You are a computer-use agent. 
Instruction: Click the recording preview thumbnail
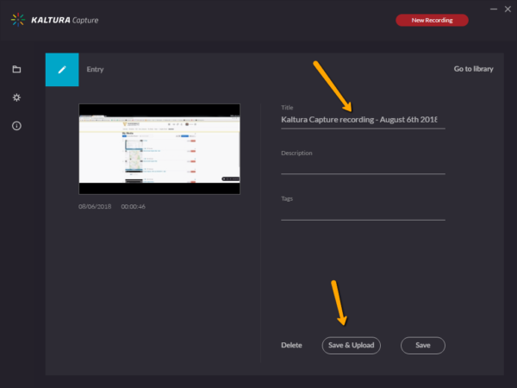point(159,148)
